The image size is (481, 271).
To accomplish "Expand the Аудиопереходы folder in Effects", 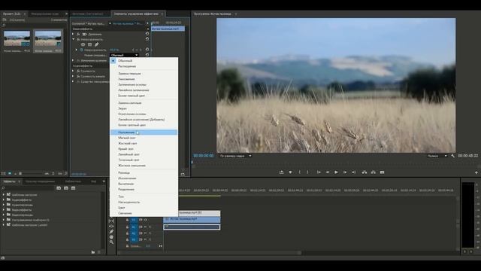I will [3, 205].
